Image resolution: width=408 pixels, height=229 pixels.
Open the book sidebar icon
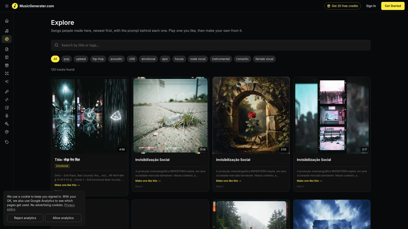point(7,57)
